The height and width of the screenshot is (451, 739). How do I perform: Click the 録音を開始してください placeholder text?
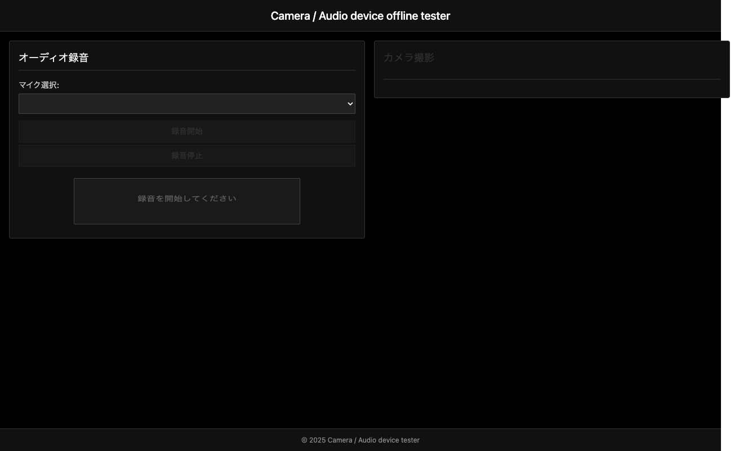tap(187, 198)
